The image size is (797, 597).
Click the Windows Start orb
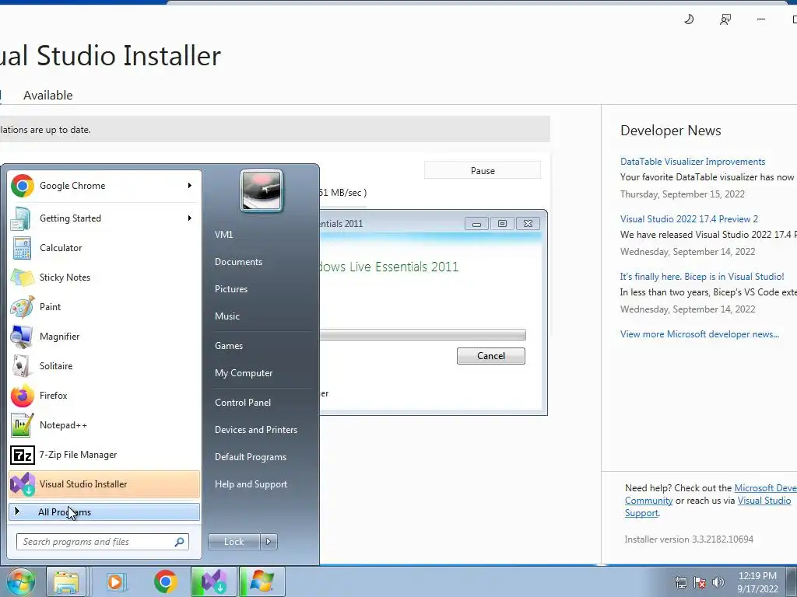click(x=19, y=581)
